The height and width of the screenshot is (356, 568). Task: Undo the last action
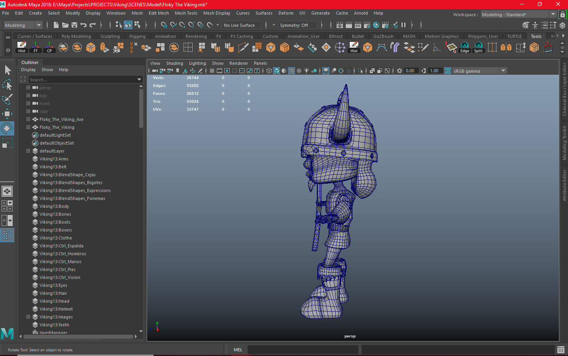coord(83,25)
